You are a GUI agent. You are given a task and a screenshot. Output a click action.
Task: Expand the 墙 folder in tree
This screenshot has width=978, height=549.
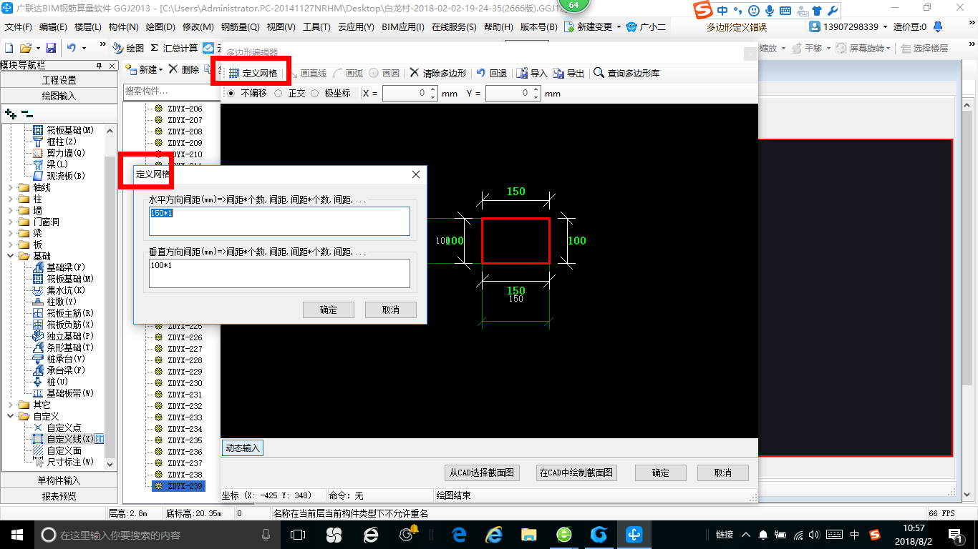coord(10,210)
